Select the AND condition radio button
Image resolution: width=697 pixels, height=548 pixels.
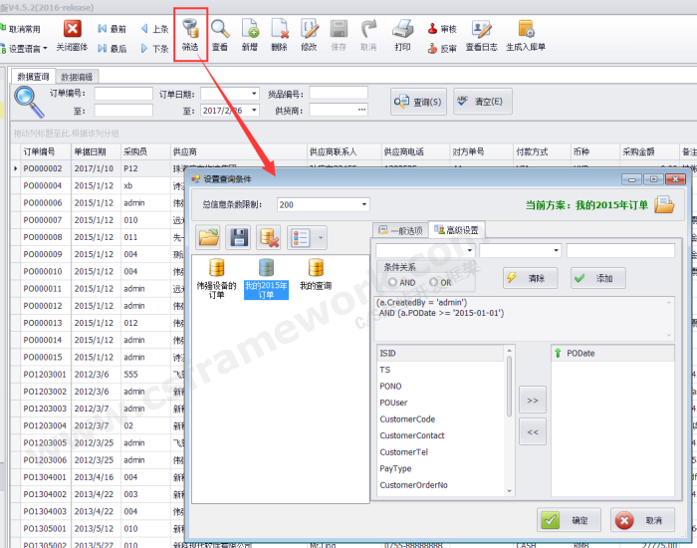pyautogui.click(x=392, y=282)
